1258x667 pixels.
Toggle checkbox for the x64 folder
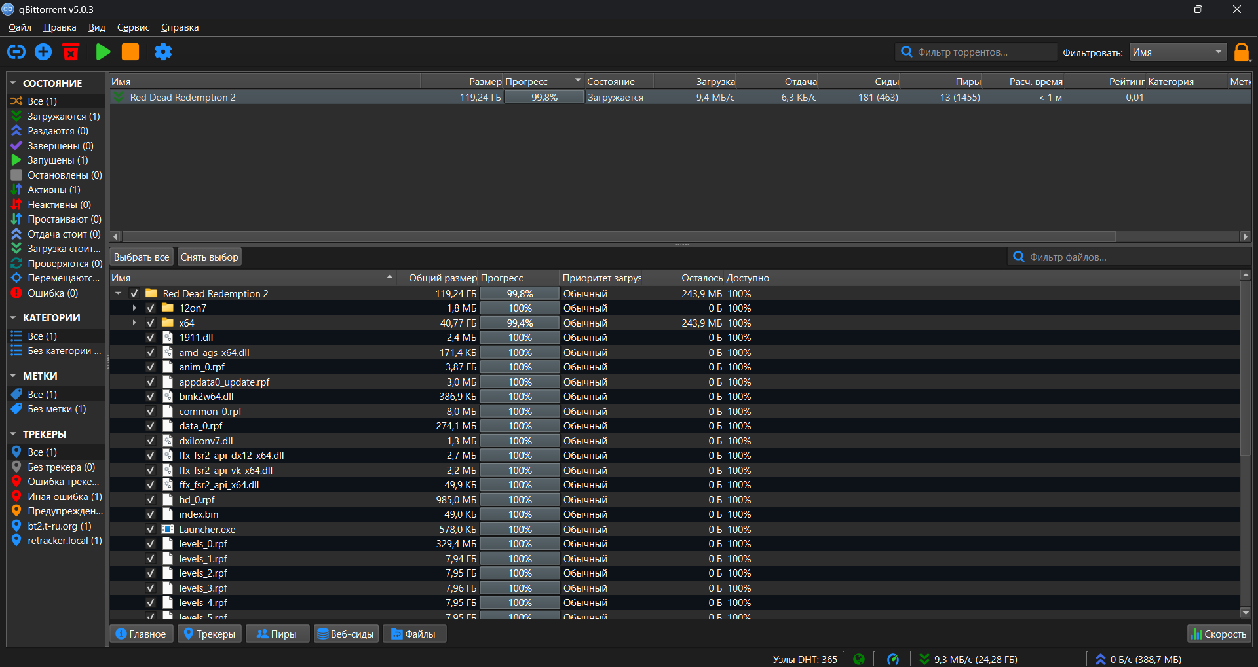(x=151, y=323)
